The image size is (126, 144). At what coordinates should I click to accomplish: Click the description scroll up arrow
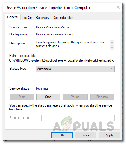tap(112, 43)
